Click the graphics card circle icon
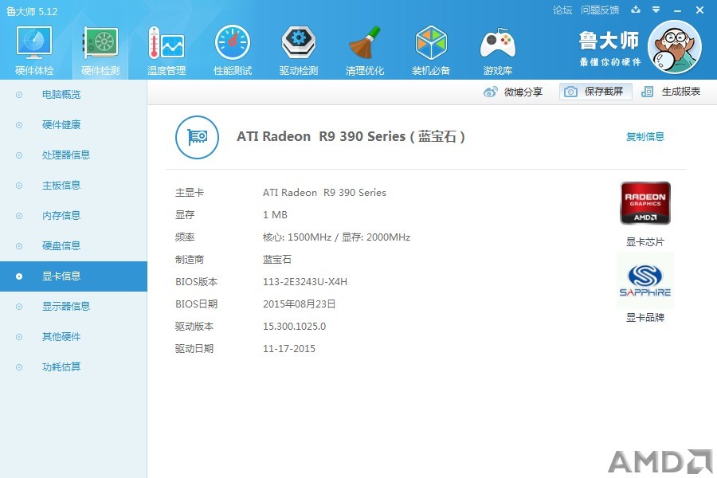 point(197,137)
